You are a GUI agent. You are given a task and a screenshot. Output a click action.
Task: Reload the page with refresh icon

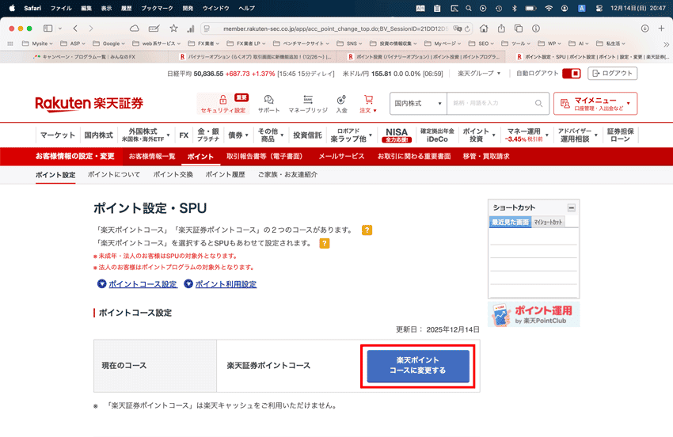467,28
